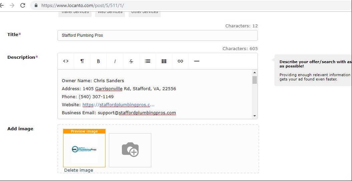Click the Description field label

(x=23, y=57)
